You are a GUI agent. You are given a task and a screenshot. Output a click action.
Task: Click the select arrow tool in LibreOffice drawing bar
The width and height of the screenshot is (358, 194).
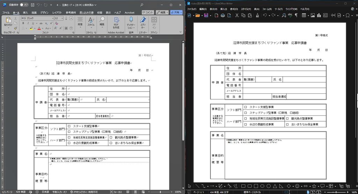pos(189,186)
